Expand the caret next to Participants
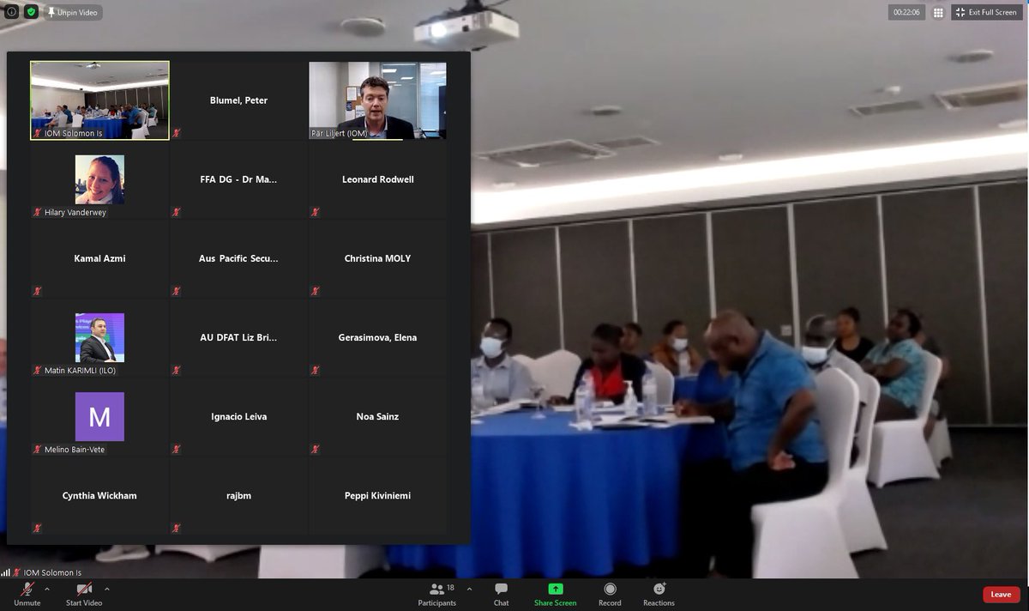The image size is (1029, 611). pos(469,589)
